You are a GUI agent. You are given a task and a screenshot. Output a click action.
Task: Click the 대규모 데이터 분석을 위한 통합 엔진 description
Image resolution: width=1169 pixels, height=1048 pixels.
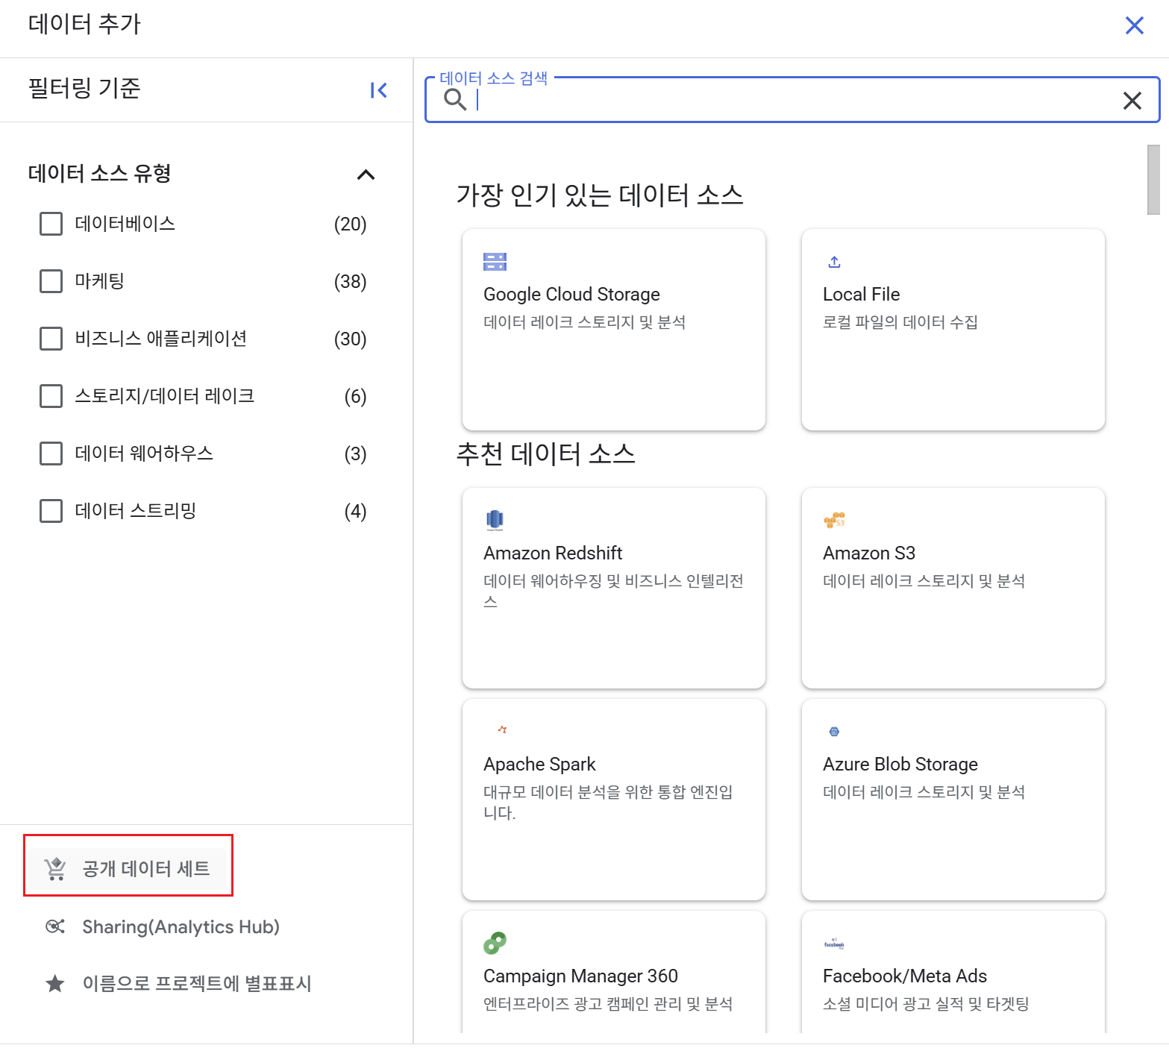click(x=607, y=803)
